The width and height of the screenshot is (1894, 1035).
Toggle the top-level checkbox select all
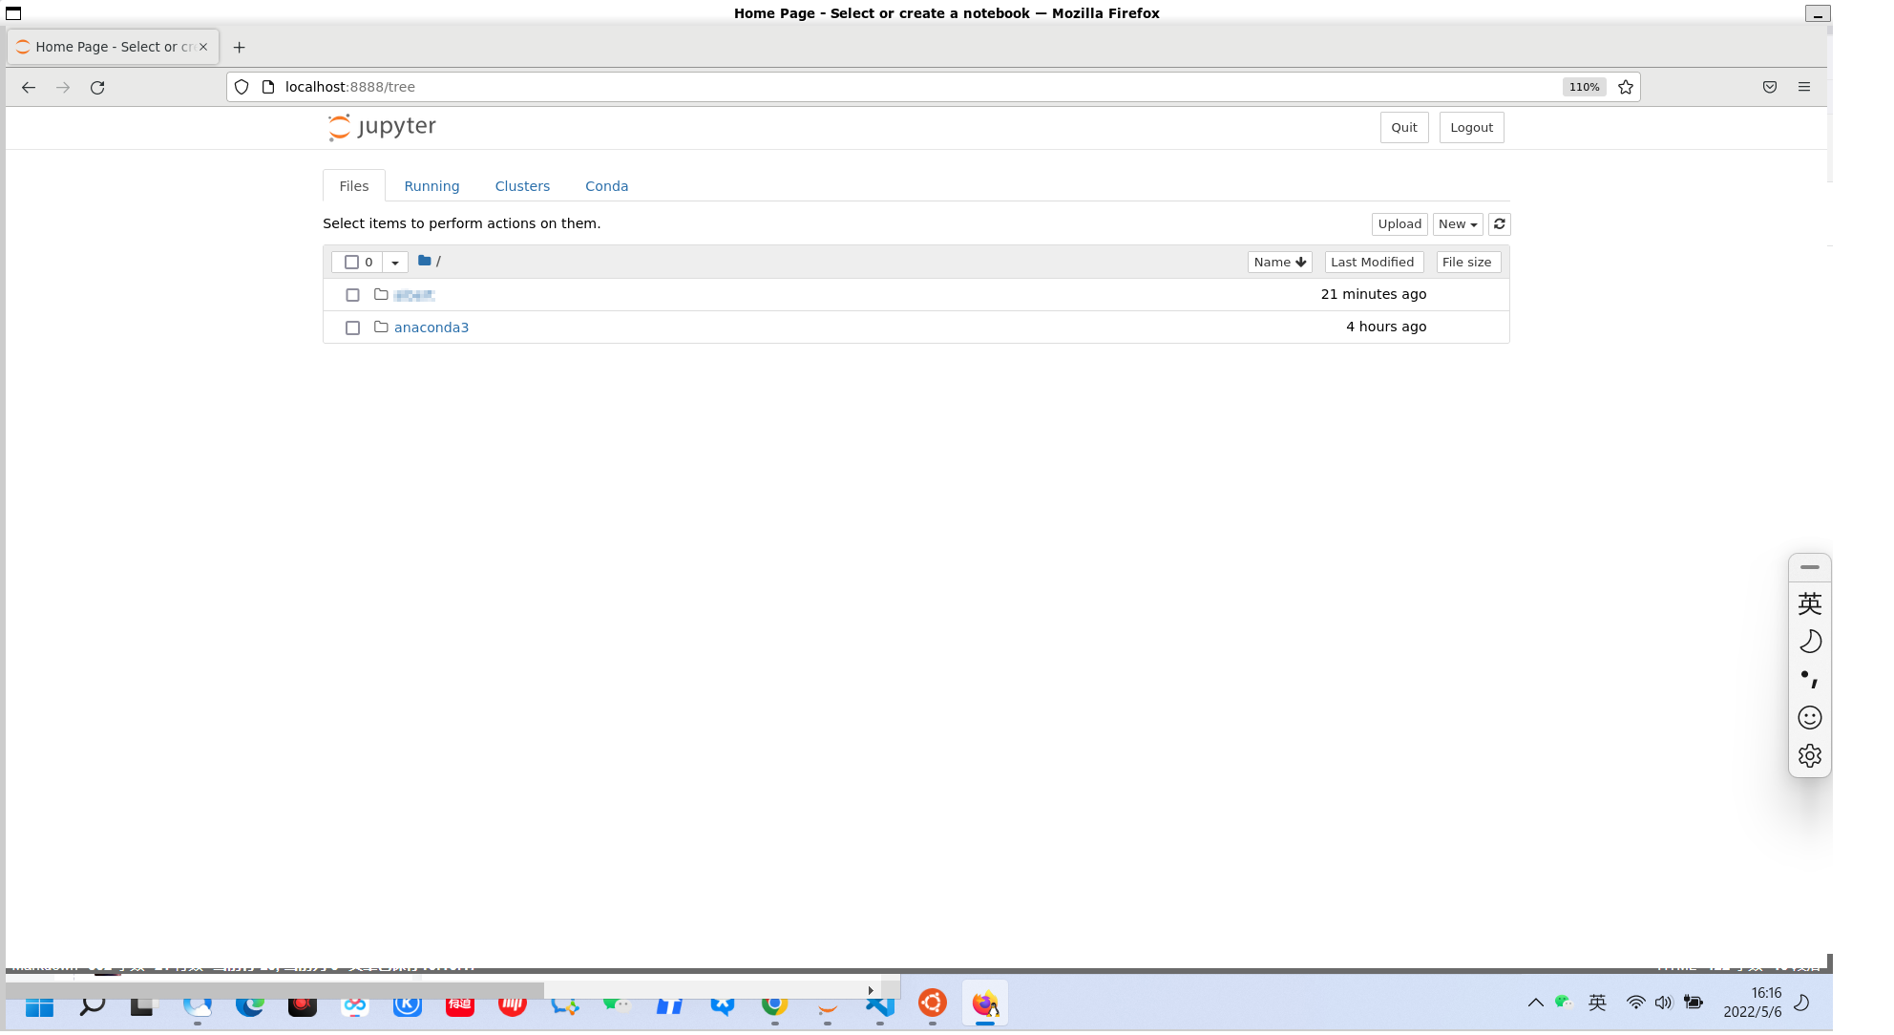(351, 263)
